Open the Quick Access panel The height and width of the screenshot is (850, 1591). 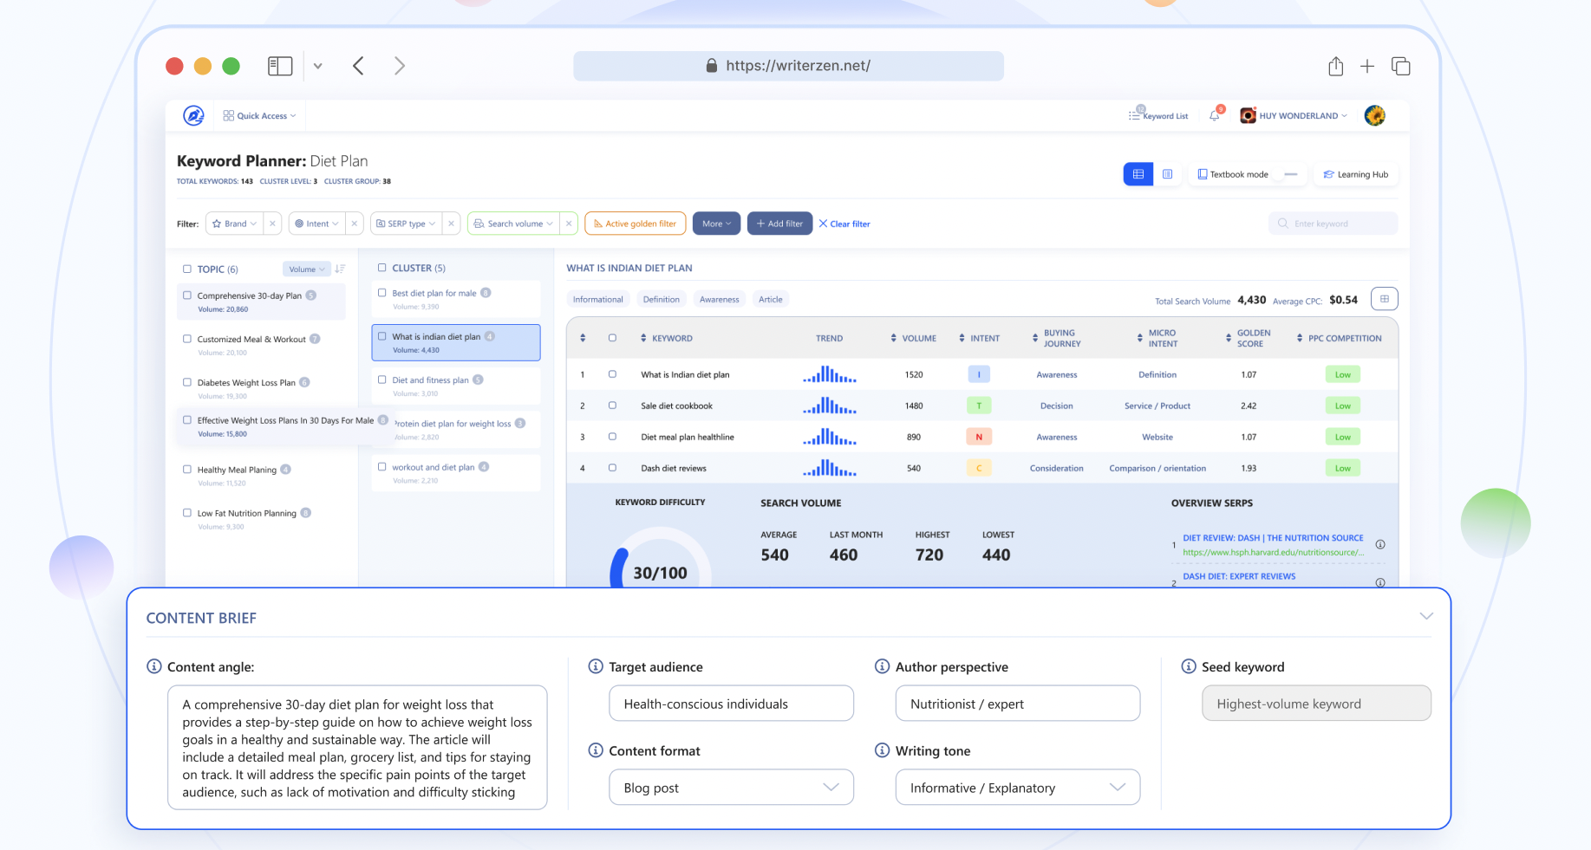[x=258, y=115]
